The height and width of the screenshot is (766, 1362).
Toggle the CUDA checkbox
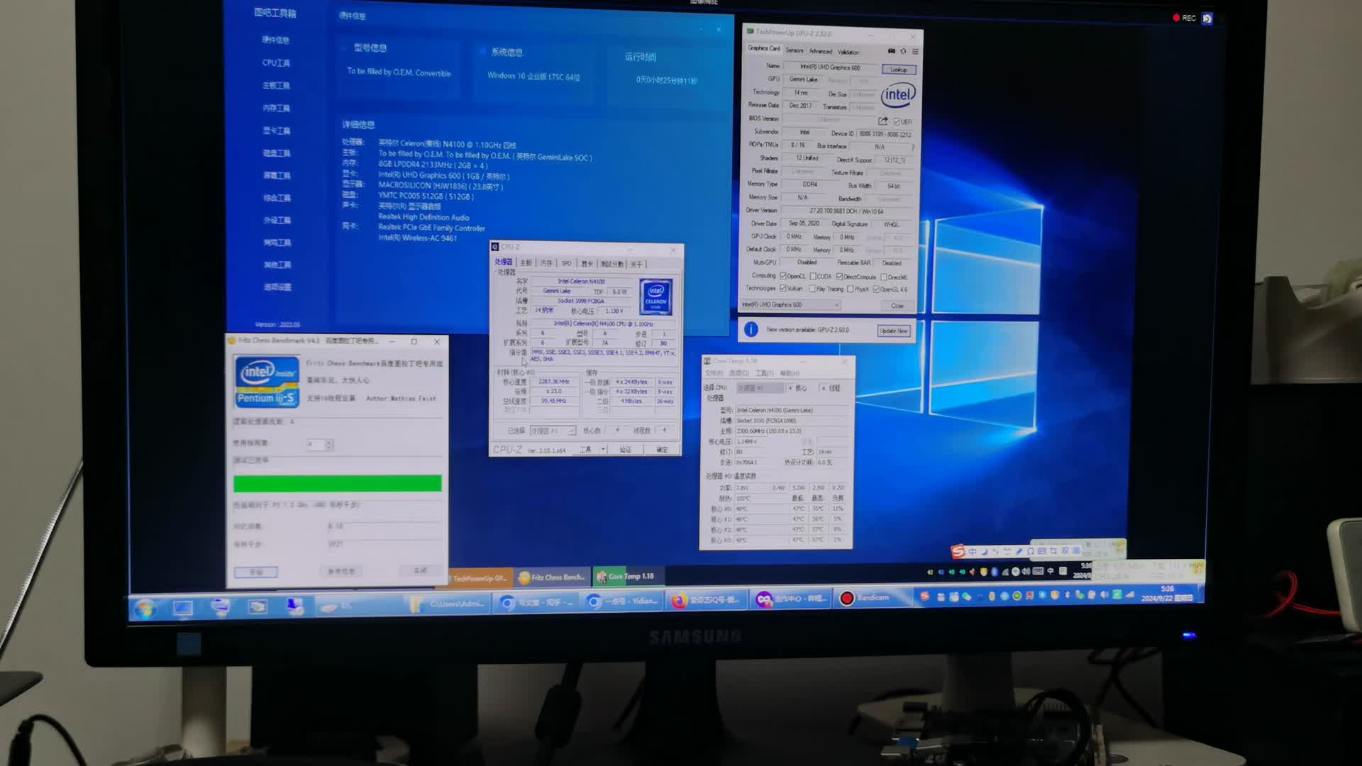point(813,277)
